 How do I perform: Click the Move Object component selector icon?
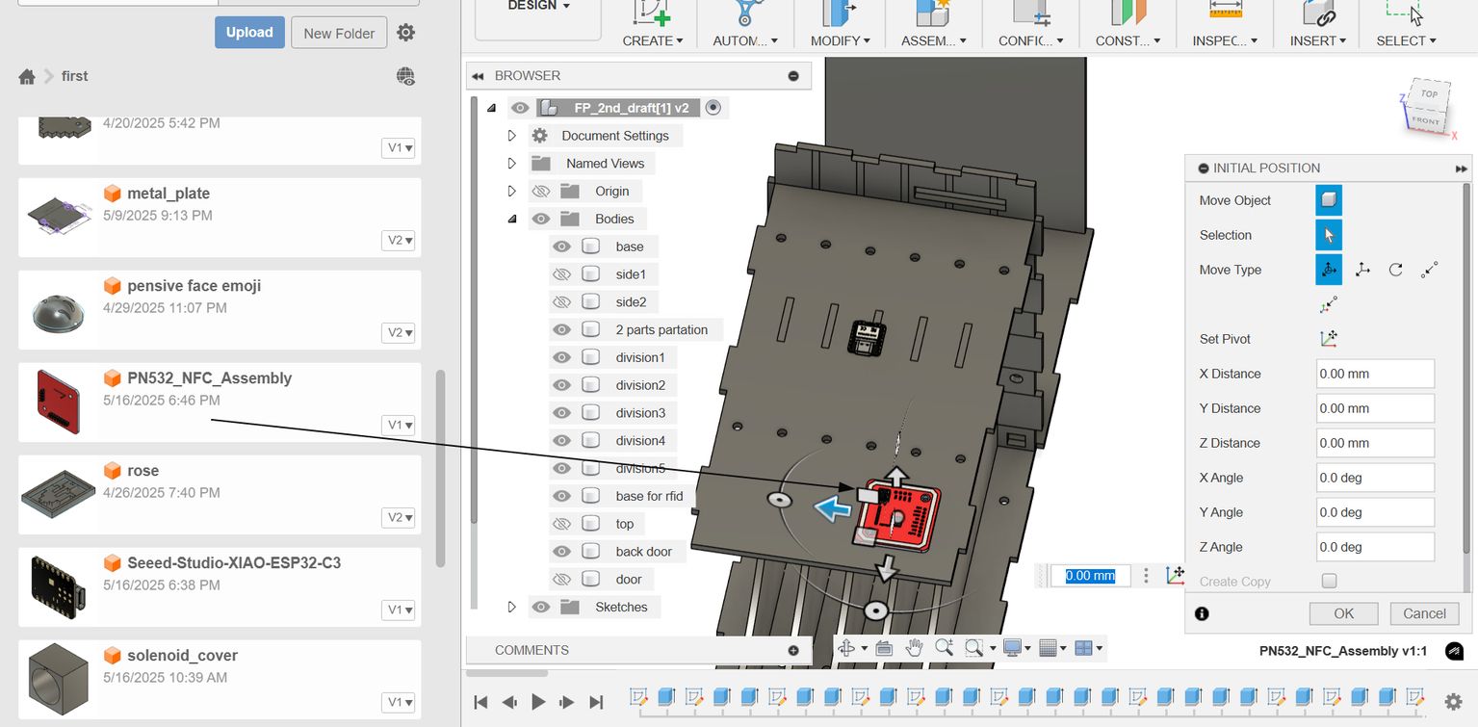1329,200
